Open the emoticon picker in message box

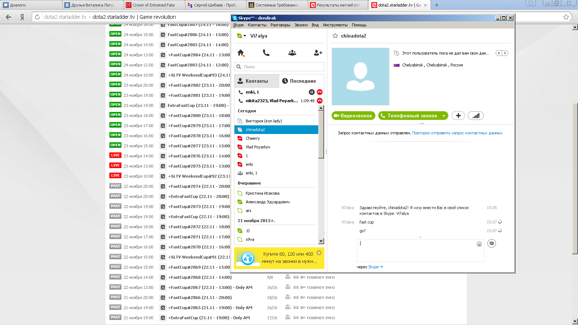[479, 244]
